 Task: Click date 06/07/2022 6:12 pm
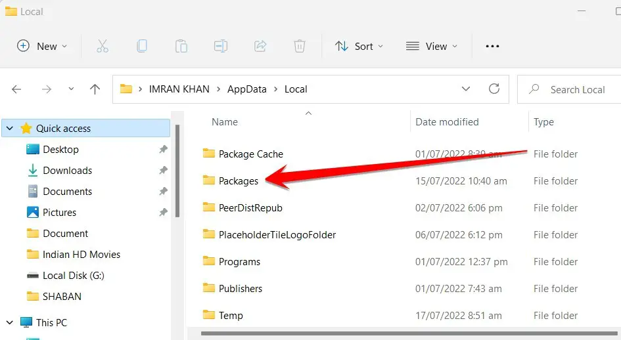click(459, 235)
